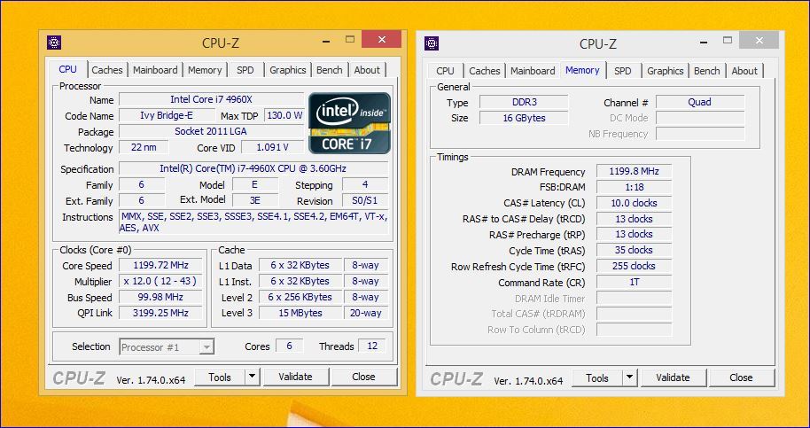Screen dimensions: 810x428
Task: Click the technology value '22 nm'
Action: point(144,147)
